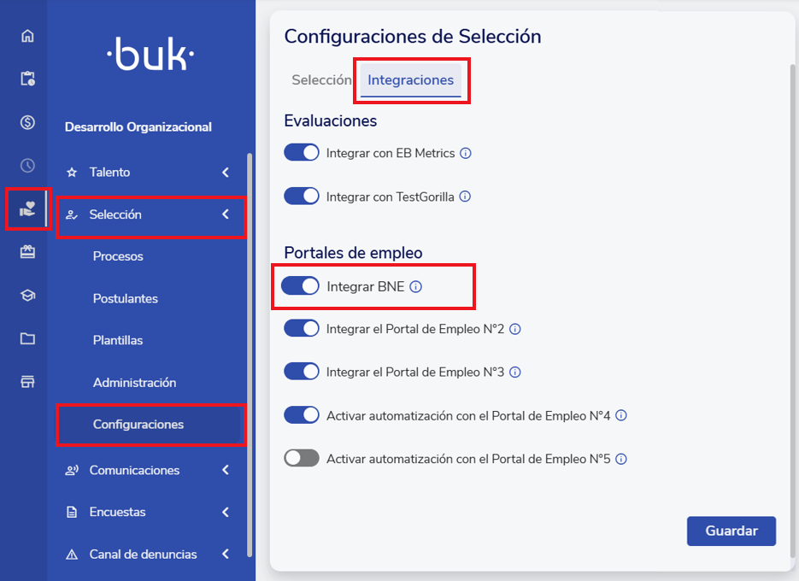This screenshot has height=581, width=799.
Task: Expand the Canal de denuncias section
Action: tap(226, 555)
